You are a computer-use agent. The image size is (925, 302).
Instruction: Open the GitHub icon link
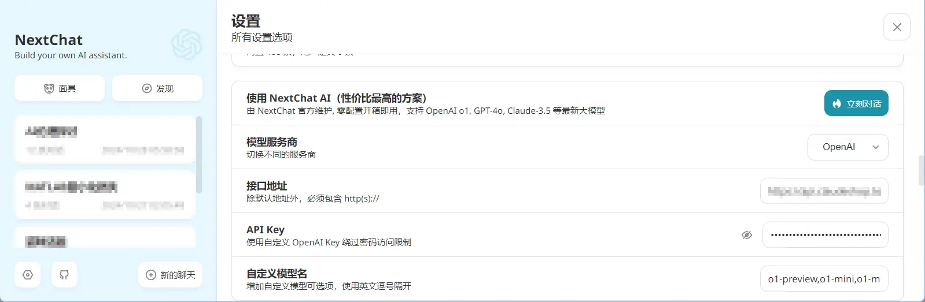point(64,275)
